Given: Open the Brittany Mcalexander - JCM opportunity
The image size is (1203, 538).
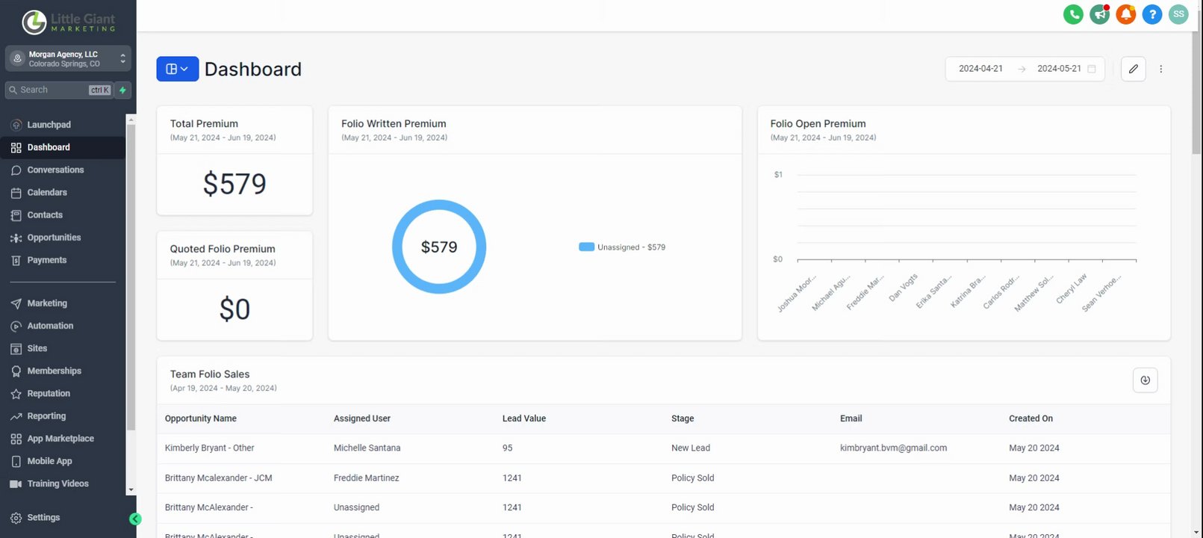Looking at the screenshot, I should [219, 478].
